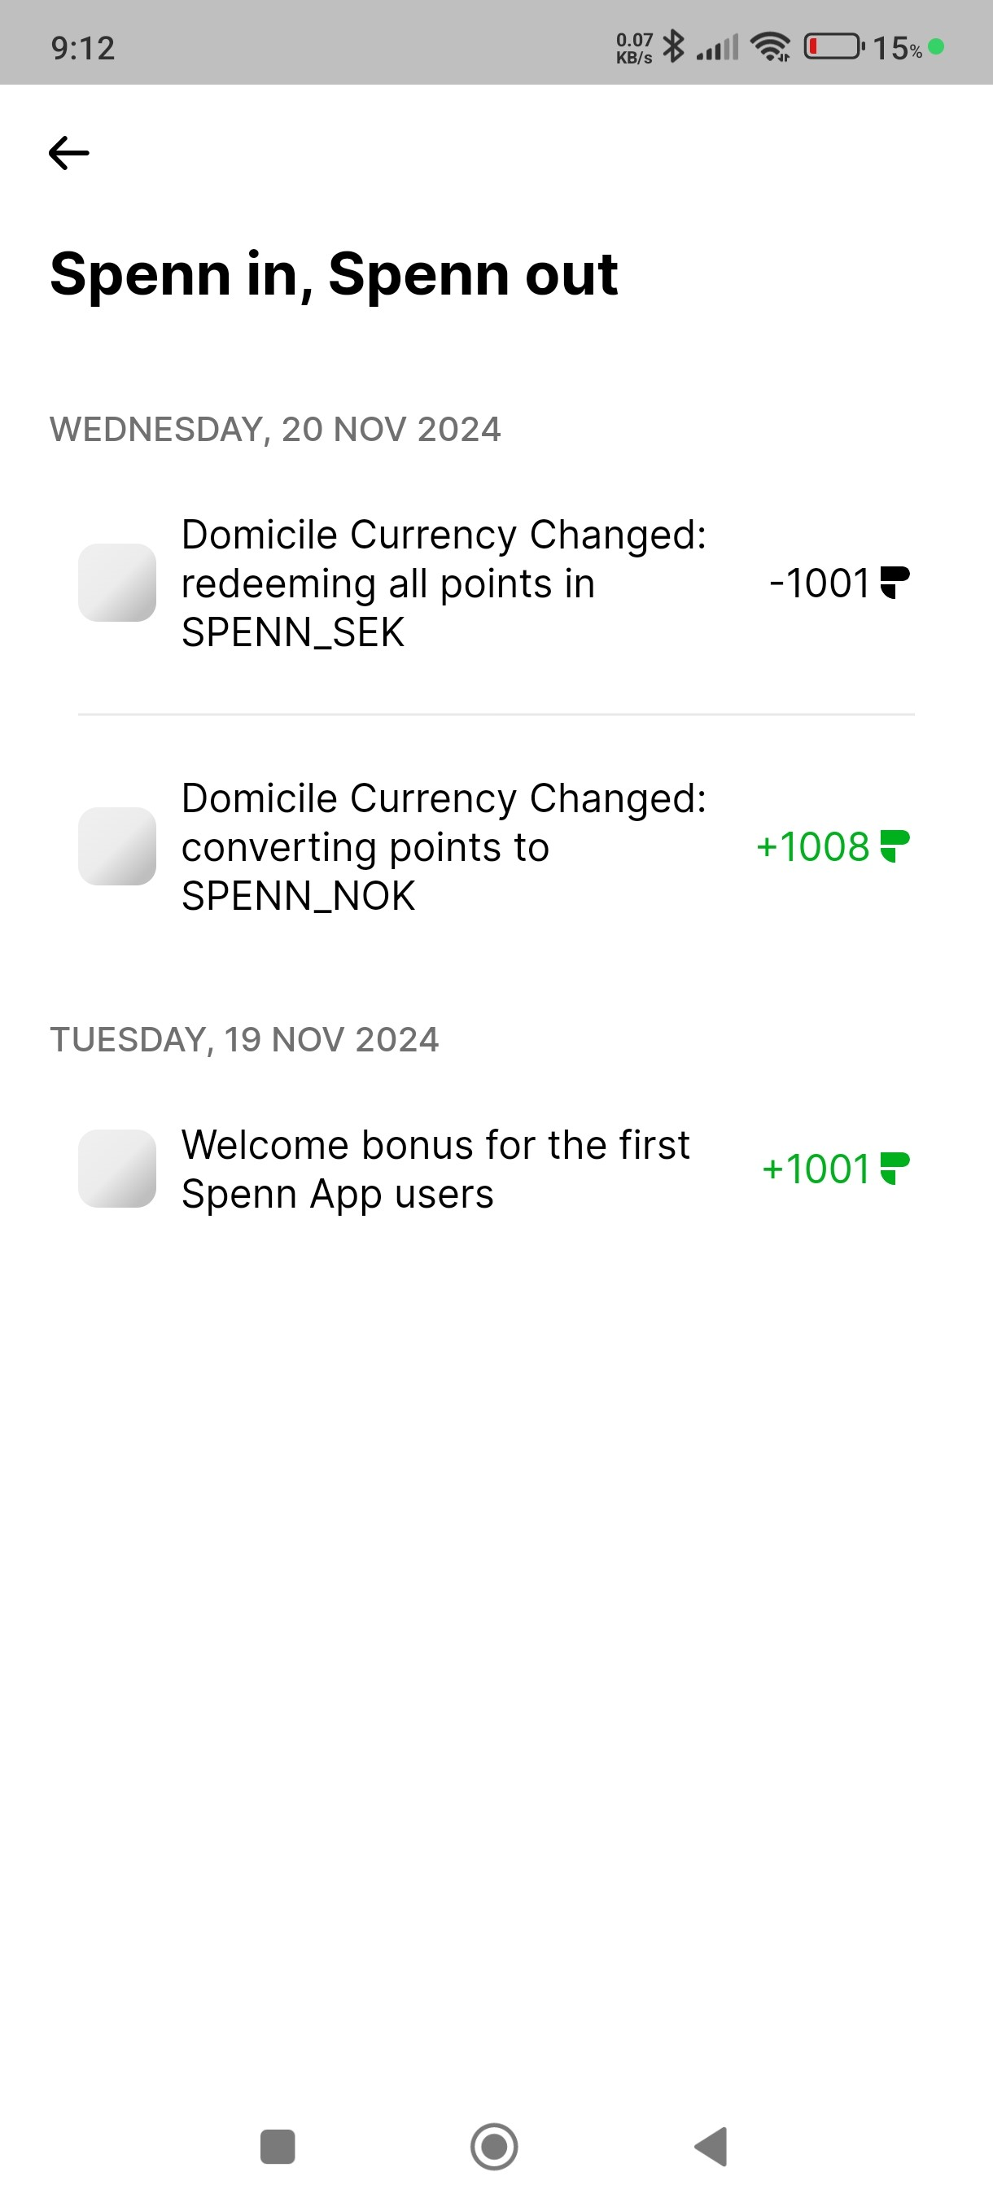Click the Welcome bonus transaction thumbnail

click(117, 1169)
